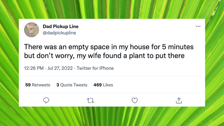224x126 pixels.
Task: Click the 'Dad Pickup Line' display name
Action: click(x=60, y=27)
